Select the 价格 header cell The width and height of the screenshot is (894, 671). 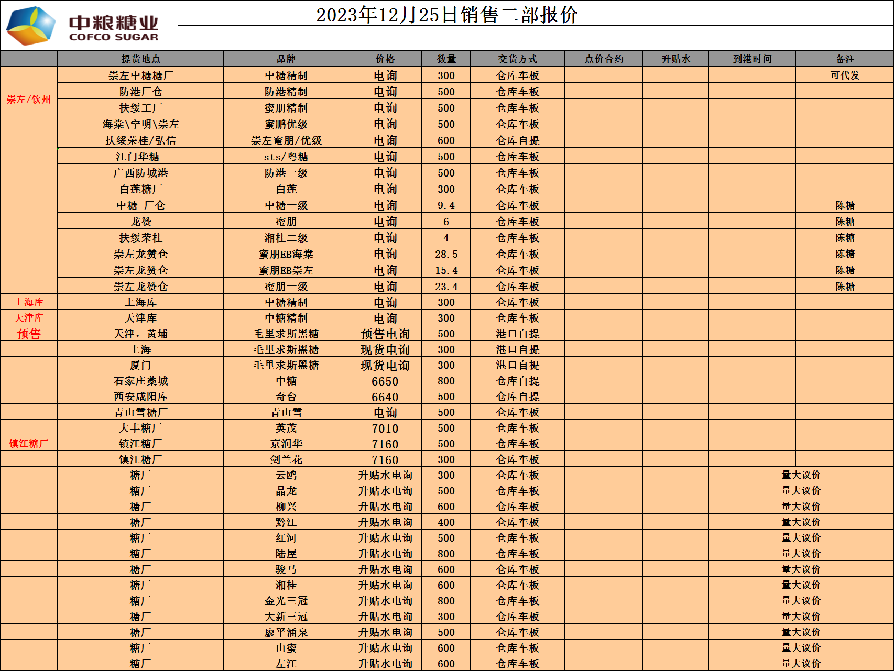coord(385,59)
